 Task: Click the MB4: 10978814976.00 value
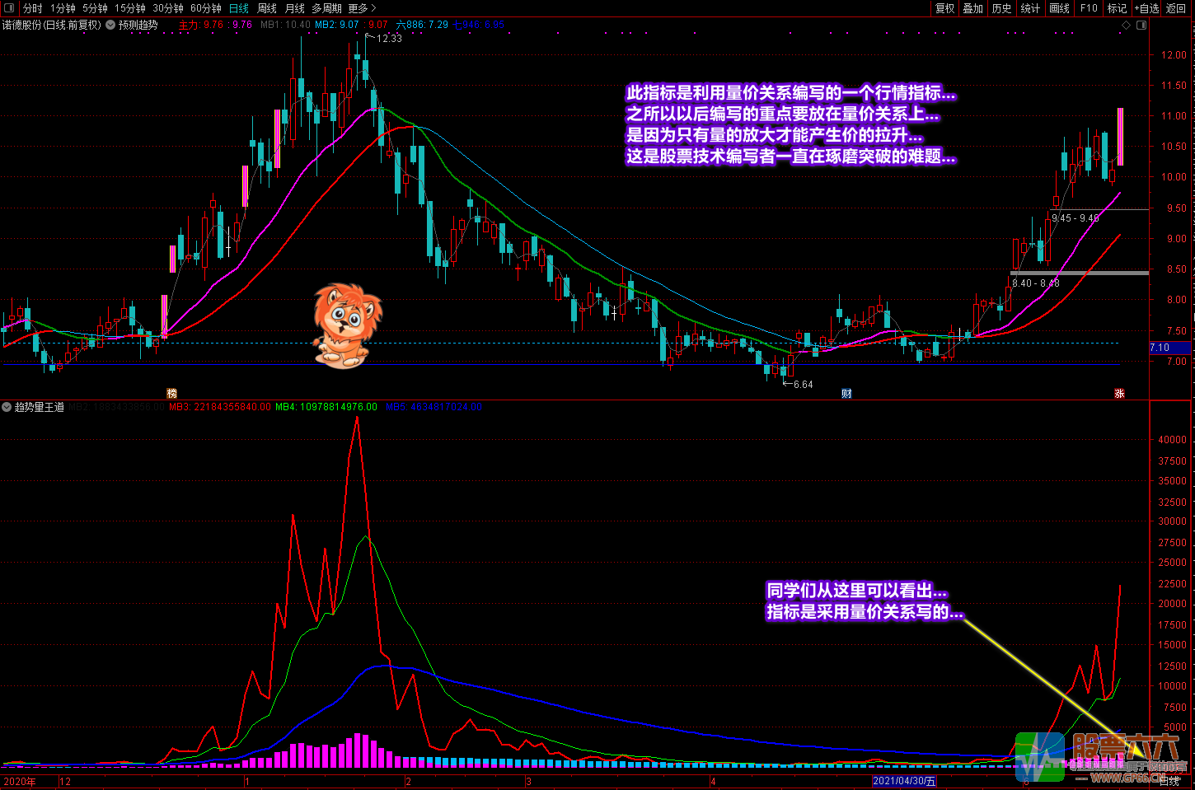pos(326,407)
